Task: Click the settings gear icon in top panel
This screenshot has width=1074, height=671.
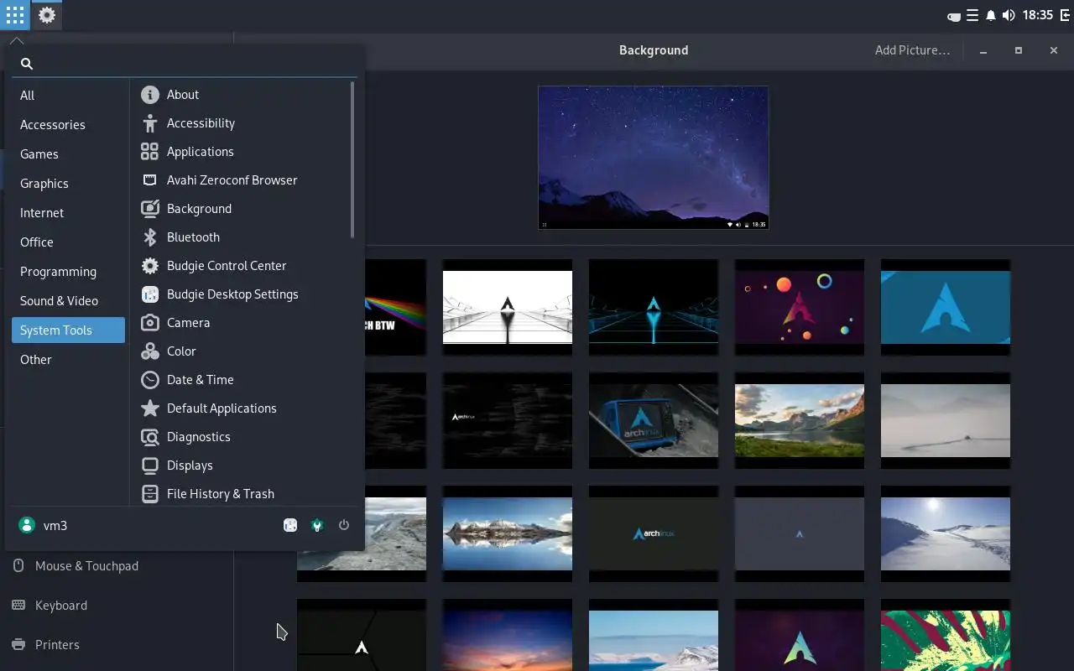Action: (47, 15)
